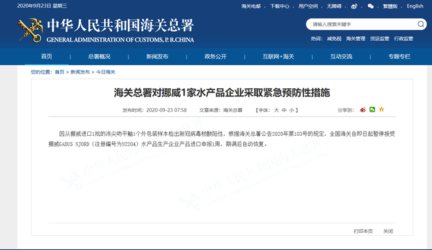432x250 pixels.
Task: Click the WeChat icon in top bar
Action: [370, 6]
